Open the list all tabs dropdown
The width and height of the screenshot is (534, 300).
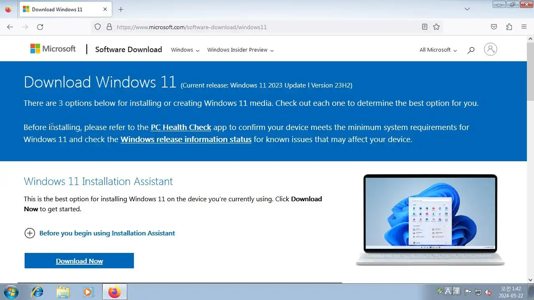coord(467,9)
